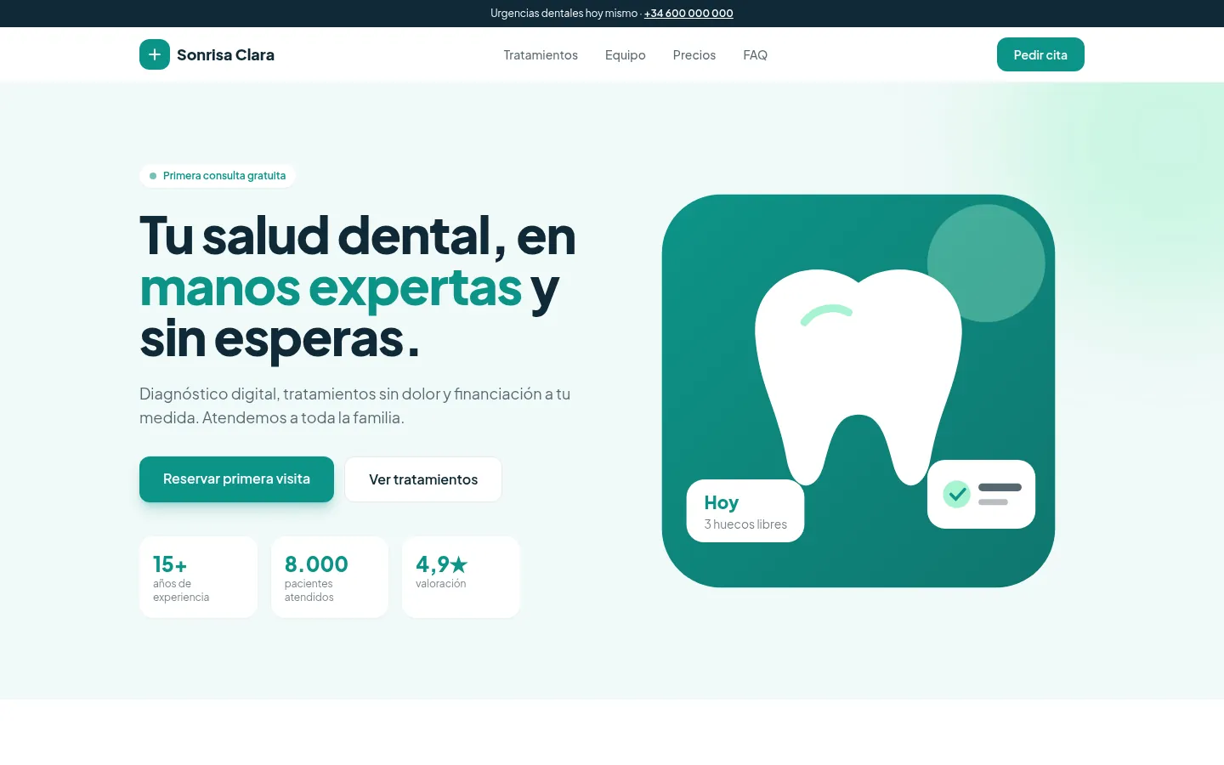The image size is (1224, 765).
Task: Click the Hoy 3 huecos libres card
Action: point(745,511)
